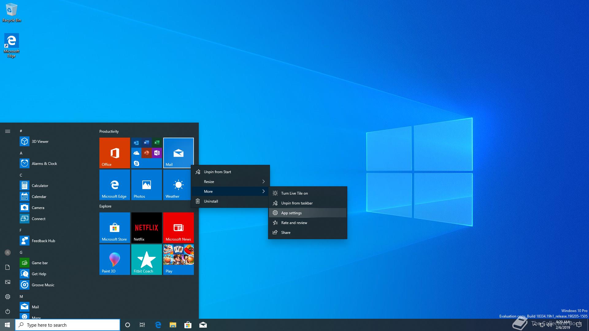The image size is (589, 331).
Task: Open Mail from the app list
Action: (56, 307)
